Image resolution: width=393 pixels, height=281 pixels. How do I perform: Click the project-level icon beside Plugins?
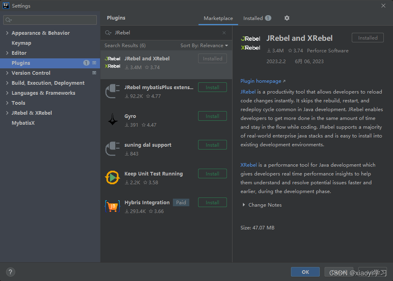[94, 63]
